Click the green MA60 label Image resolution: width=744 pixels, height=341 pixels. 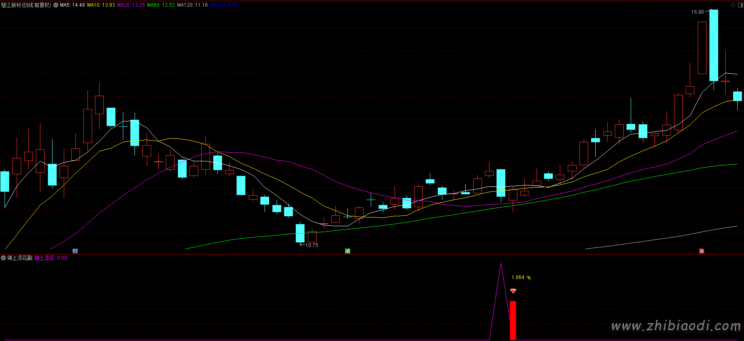click(161, 5)
